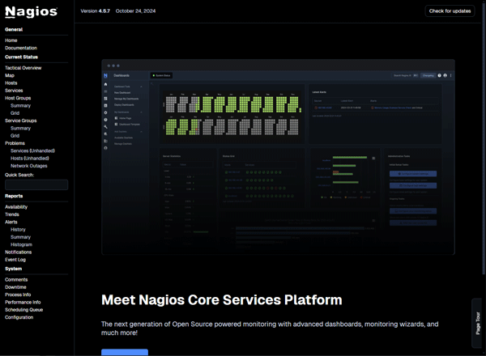Open Summary under Service Groups
The image size is (486, 356).
[x=21, y=128]
